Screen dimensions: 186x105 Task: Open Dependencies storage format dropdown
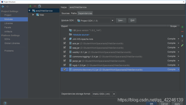point(114,94)
